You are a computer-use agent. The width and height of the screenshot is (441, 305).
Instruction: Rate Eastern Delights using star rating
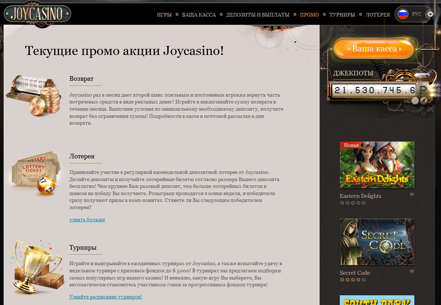point(353,203)
